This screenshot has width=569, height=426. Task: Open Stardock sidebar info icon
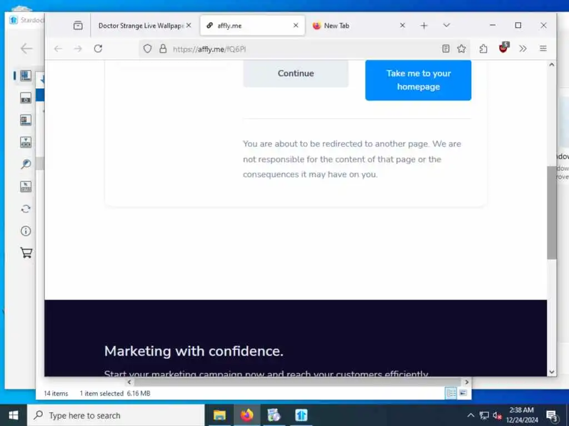pyautogui.click(x=26, y=231)
